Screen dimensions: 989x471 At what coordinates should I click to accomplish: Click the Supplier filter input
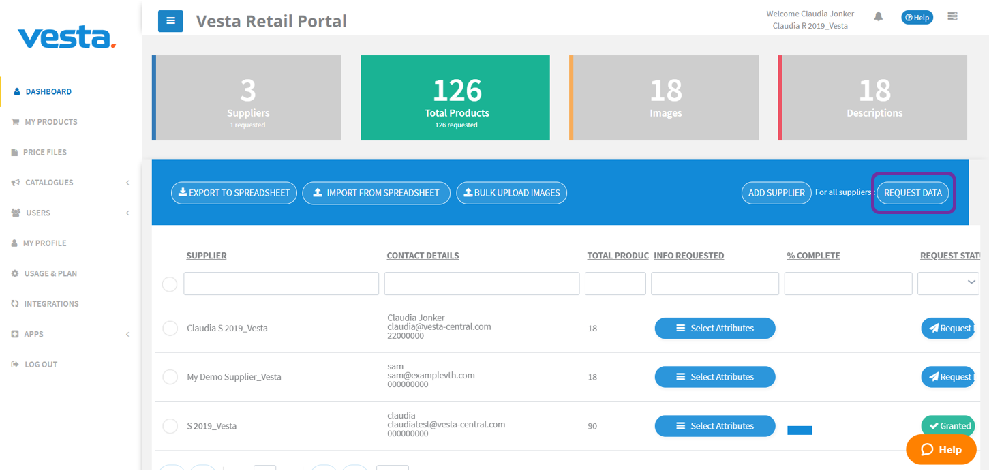[282, 284]
